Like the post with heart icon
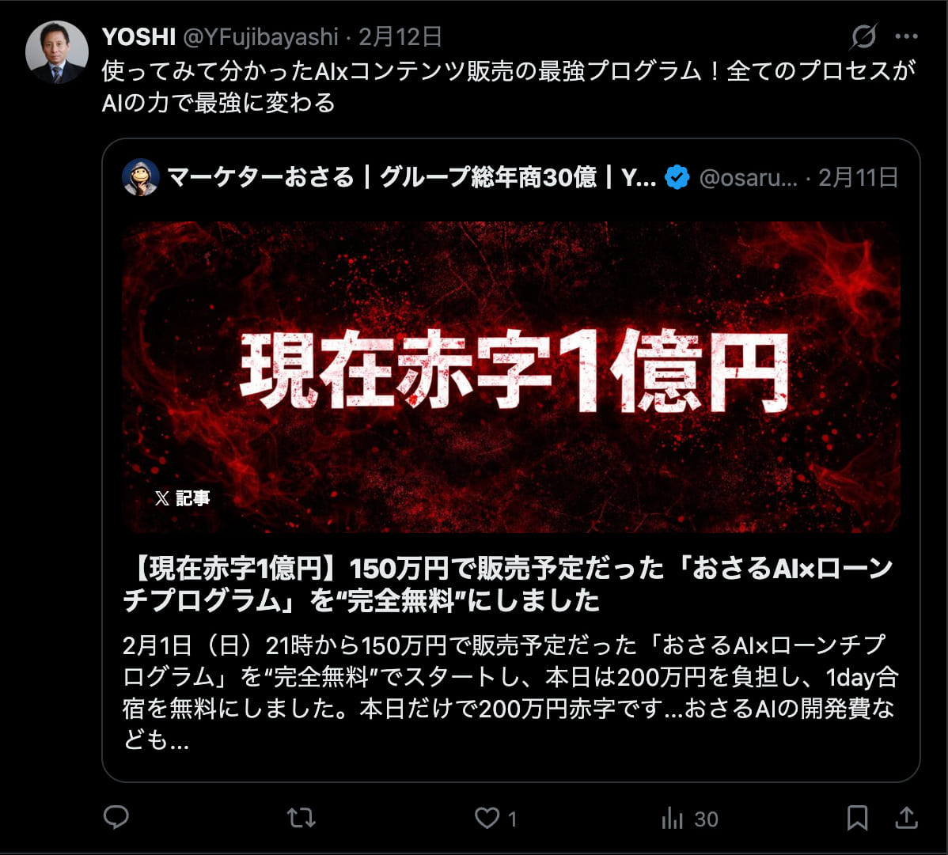 point(487,818)
